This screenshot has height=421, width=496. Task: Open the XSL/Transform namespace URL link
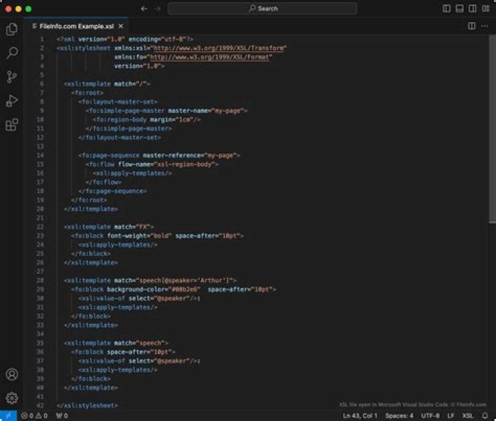(218, 48)
